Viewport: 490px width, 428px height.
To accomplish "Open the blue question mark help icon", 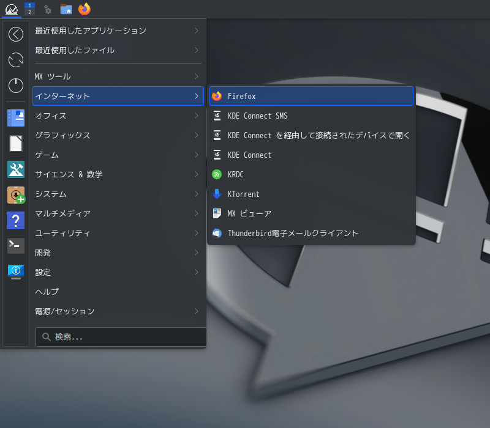I will pyautogui.click(x=16, y=221).
